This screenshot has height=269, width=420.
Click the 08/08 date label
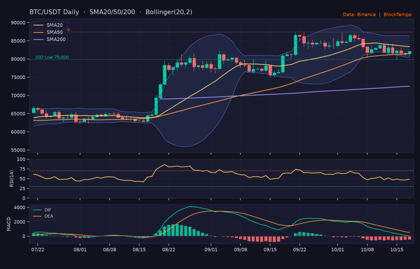(110, 250)
